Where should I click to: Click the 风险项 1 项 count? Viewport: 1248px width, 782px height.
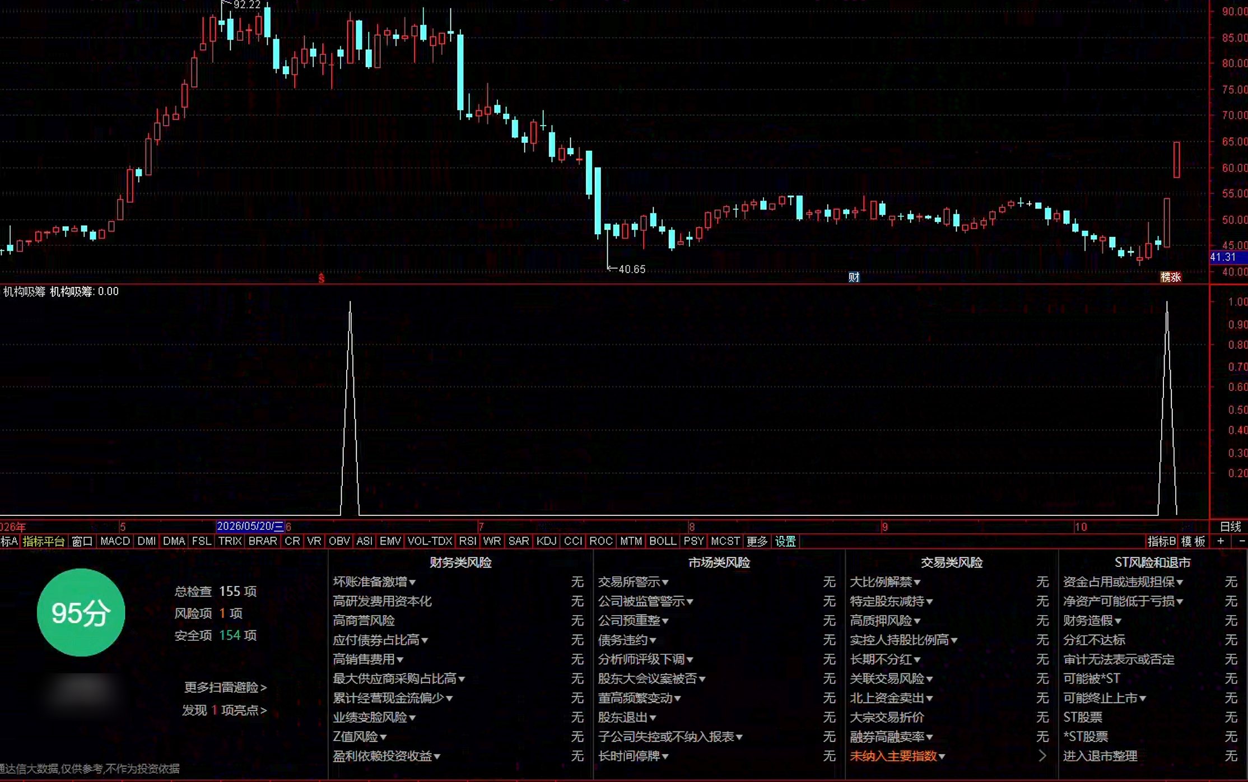coord(208,613)
